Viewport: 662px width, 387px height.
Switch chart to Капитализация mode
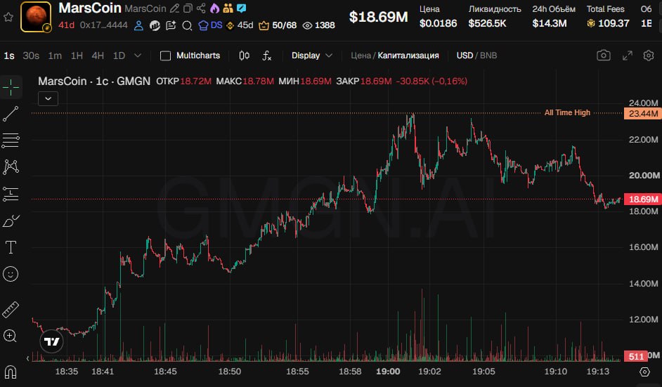pyautogui.click(x=408, y=55)
